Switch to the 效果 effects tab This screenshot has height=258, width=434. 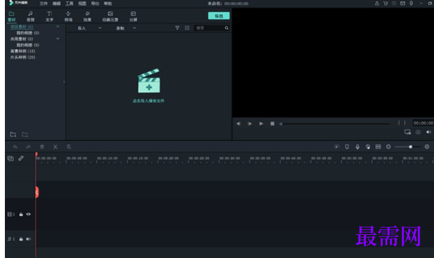click(87, 17)
